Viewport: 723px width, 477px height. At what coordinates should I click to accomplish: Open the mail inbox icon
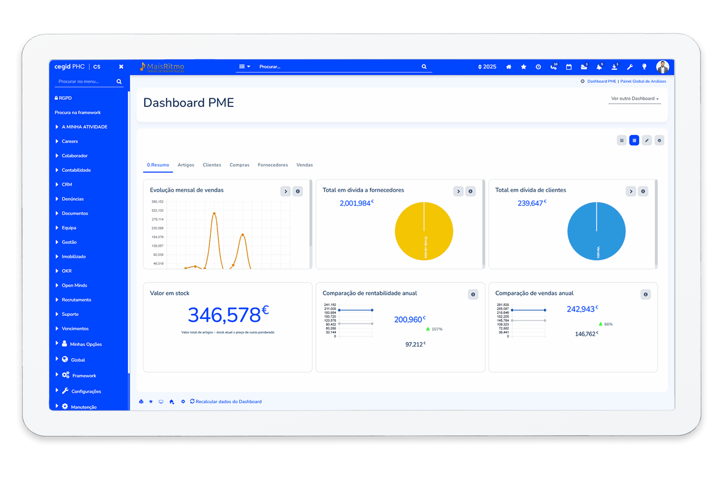(584, 67)
